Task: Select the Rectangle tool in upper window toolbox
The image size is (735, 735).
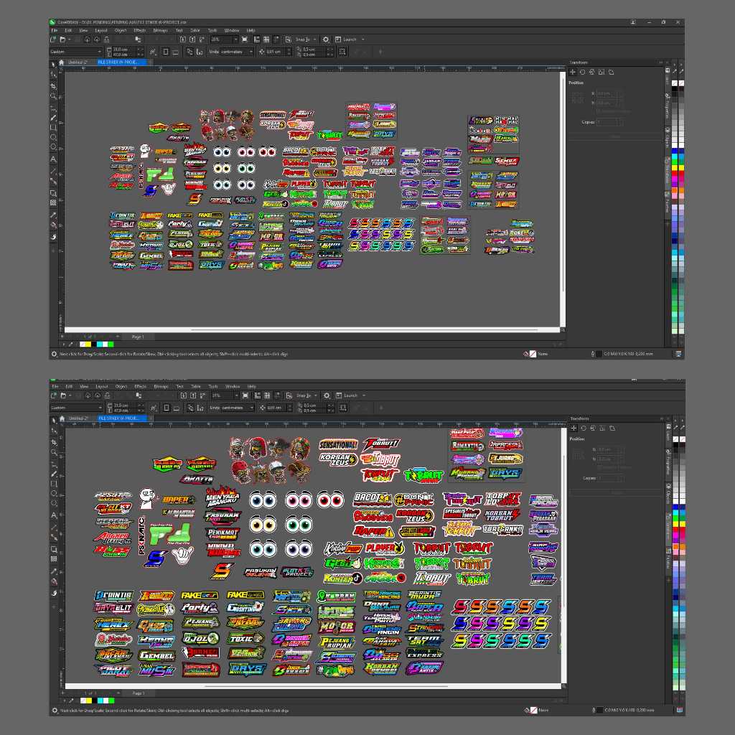Action: pyautogui.click(x=53, y=128)
